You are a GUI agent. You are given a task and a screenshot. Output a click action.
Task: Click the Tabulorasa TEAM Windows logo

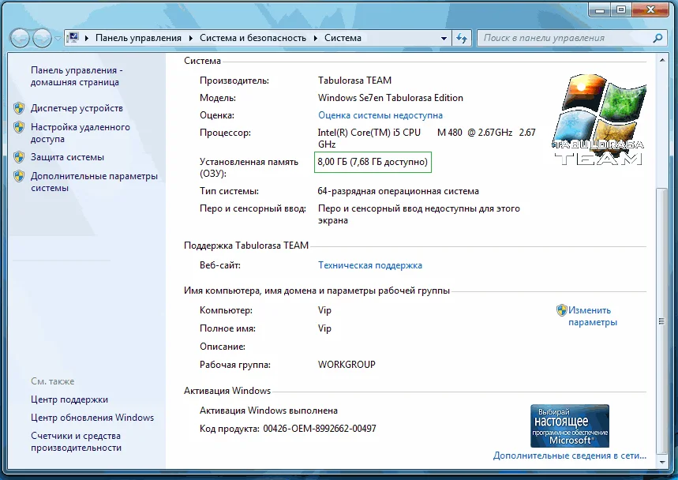pyautogui.click(x=599, y=120)
